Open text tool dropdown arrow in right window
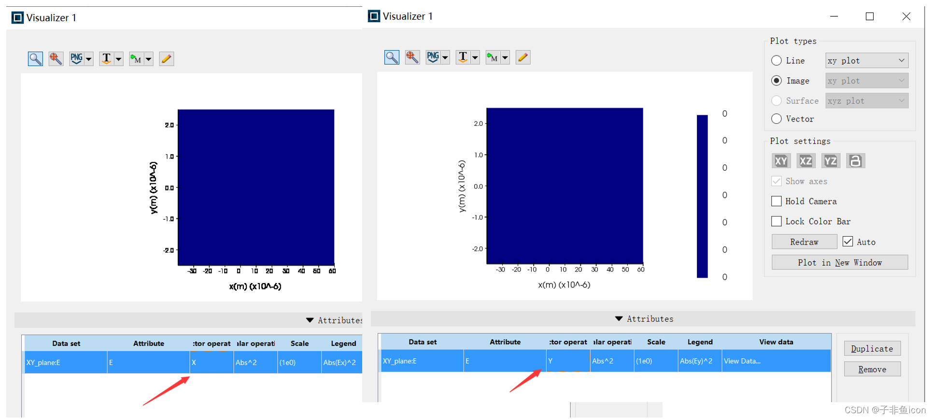933x419 pixels. (x=475, y=57)
